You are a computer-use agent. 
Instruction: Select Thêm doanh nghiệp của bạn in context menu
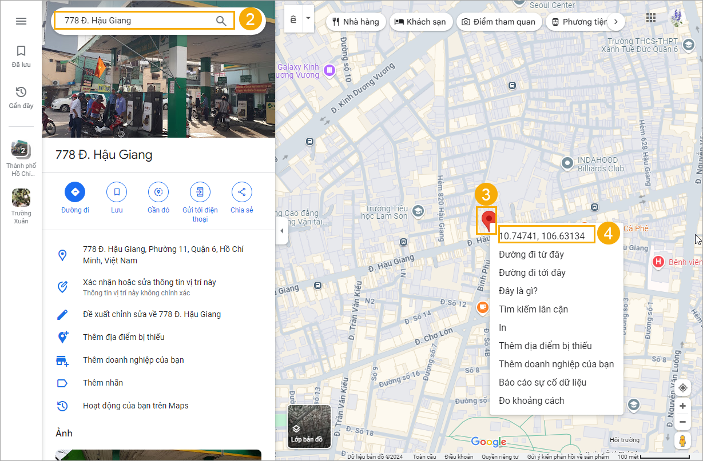click(556, 364)
